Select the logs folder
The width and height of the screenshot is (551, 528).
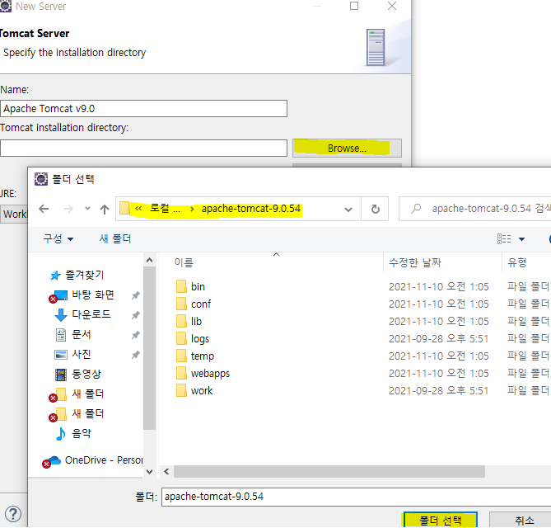click(x=193, y=338)
